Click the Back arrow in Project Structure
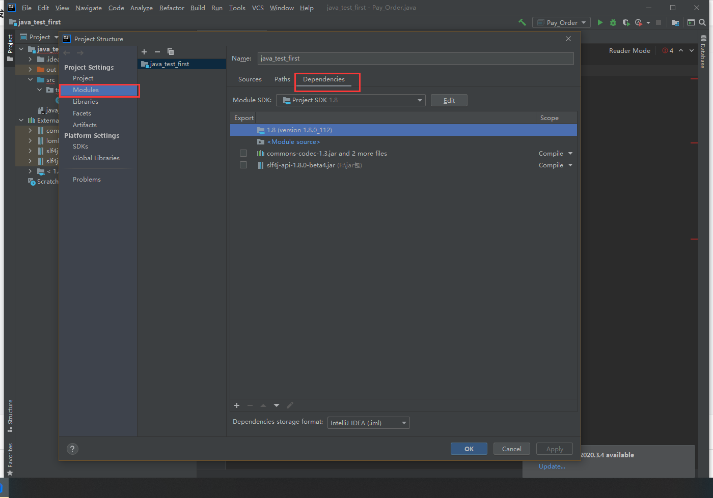The width and height of the screenshot is (713, 498). [67, 53]
